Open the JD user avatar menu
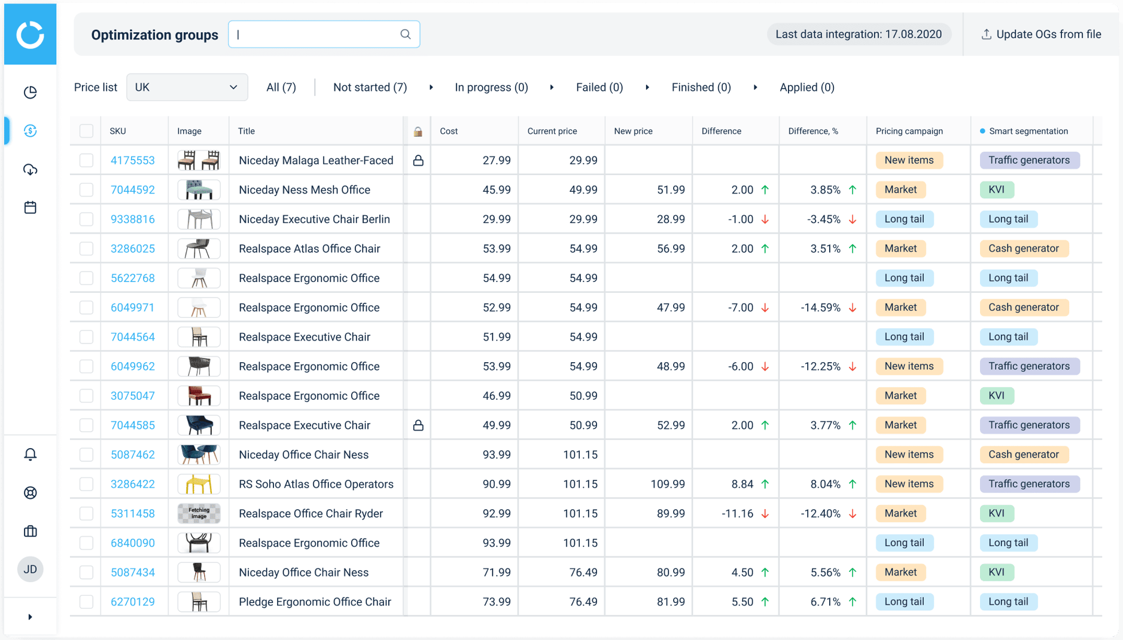The width and height of the screenshot is (1123, 640). [30, 569]
